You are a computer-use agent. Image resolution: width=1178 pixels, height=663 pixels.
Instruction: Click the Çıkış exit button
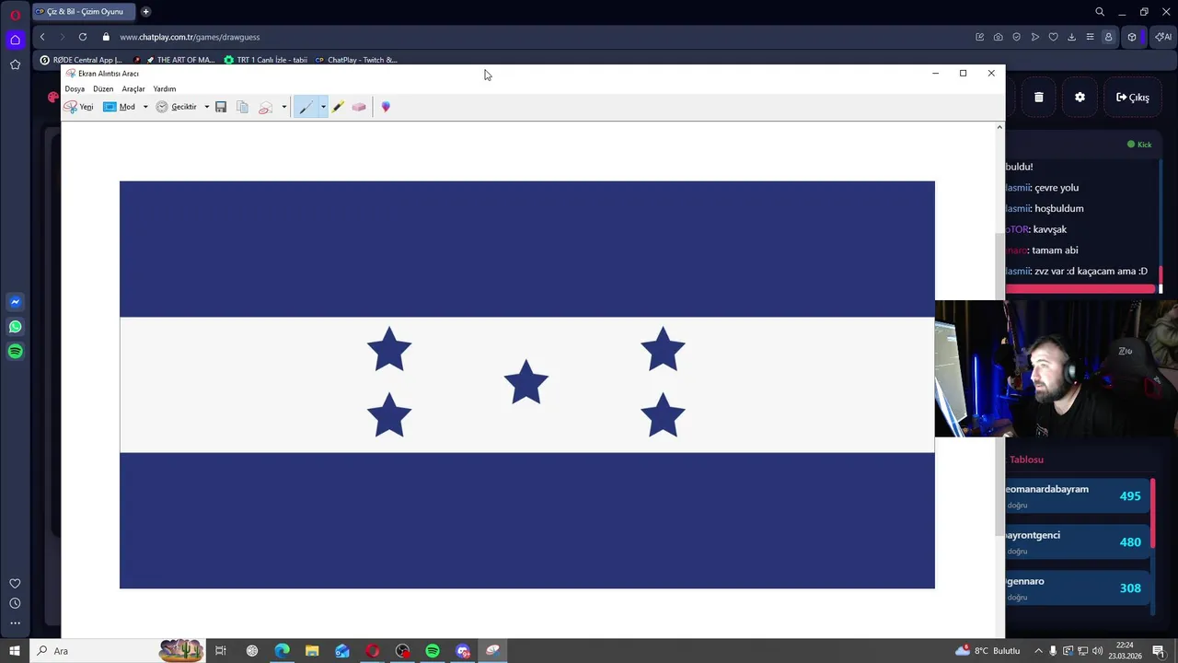pyautogui.click(x=1133, y=97)
